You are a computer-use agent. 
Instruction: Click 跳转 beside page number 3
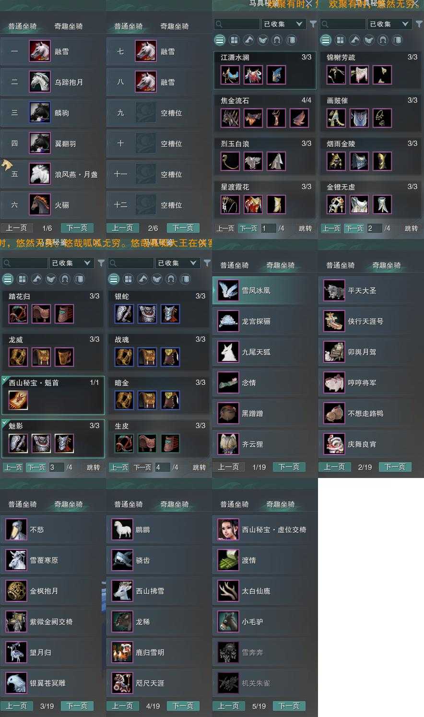93,467
